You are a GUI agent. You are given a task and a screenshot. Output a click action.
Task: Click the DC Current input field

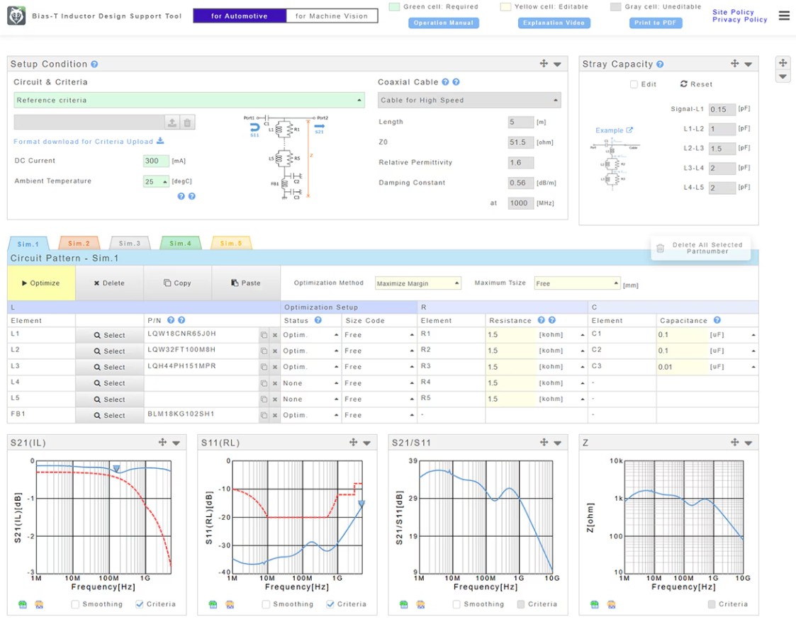[x=155, y=161]
